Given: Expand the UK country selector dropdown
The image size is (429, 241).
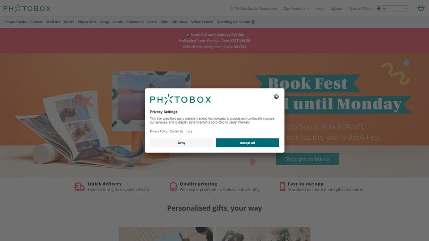Looking at the screenshot, I should coord(392,9).
